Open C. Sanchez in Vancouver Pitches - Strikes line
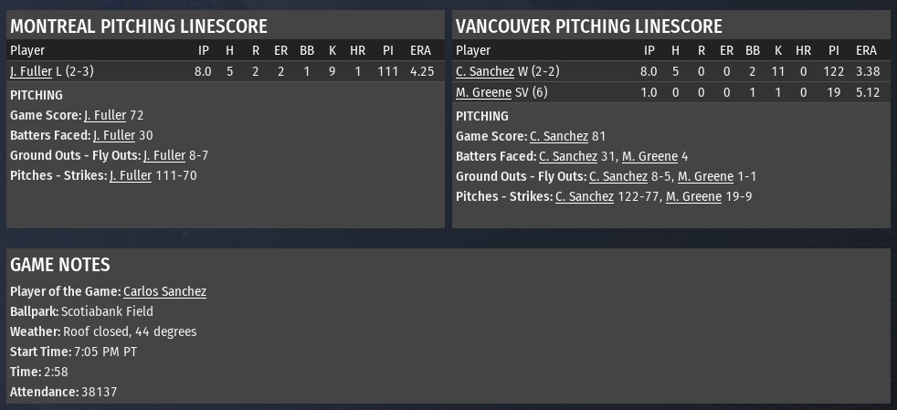Screen dimensions: 897x410 pyautogui.click(x=585, y=196)
